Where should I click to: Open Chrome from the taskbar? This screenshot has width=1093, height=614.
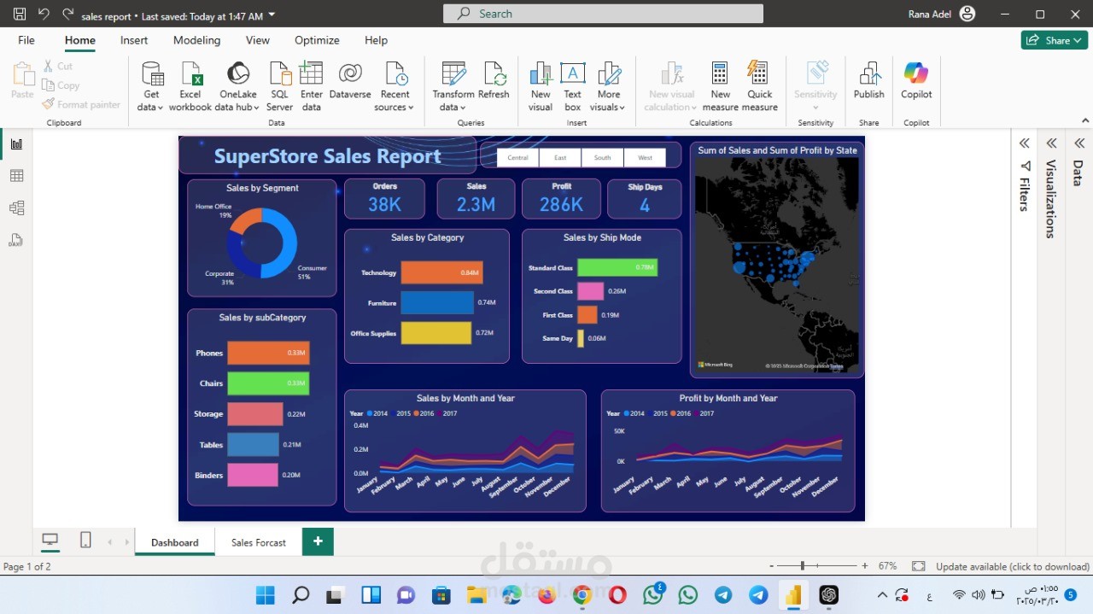(582, 594)
